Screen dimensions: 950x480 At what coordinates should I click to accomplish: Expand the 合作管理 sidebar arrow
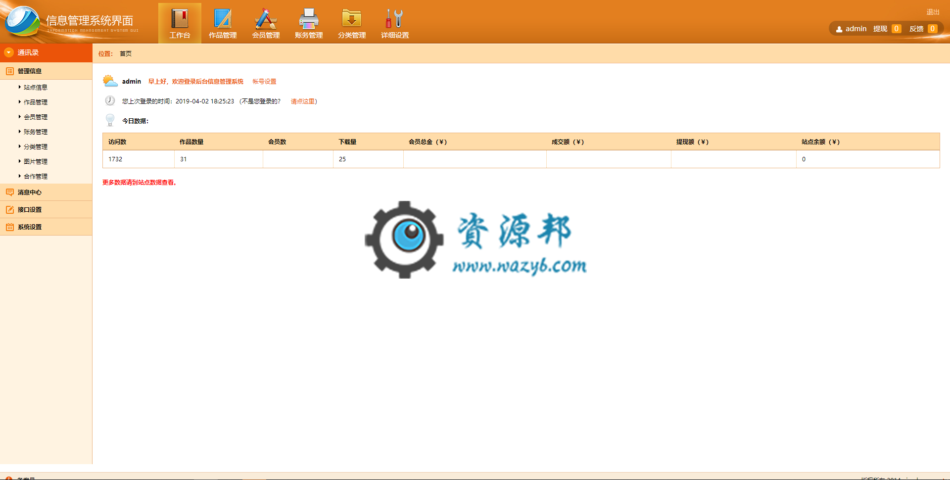point(20,176)
